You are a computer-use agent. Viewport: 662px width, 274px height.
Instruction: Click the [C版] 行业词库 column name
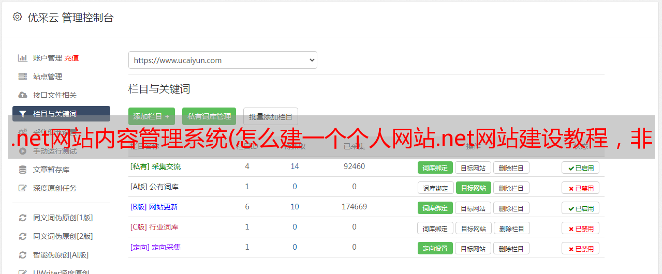point(154,227)
